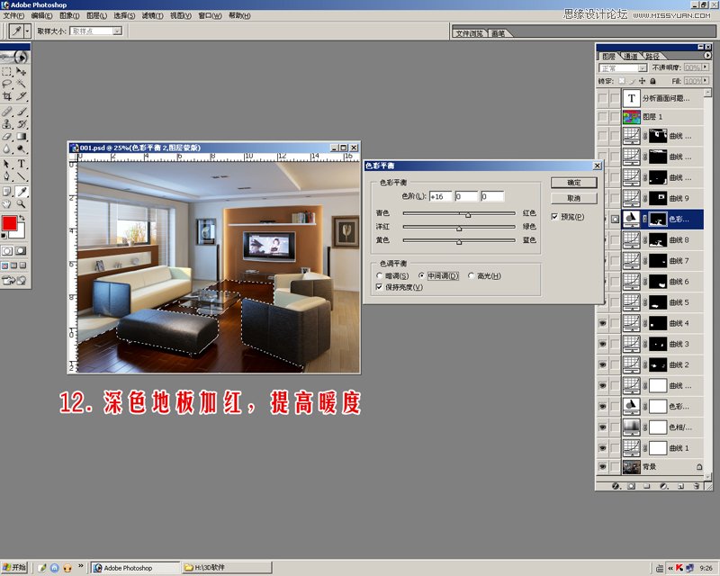Select the Eraser tool
Image resolution: width=720 pixels, height=576 pixels.
[7, 136]
